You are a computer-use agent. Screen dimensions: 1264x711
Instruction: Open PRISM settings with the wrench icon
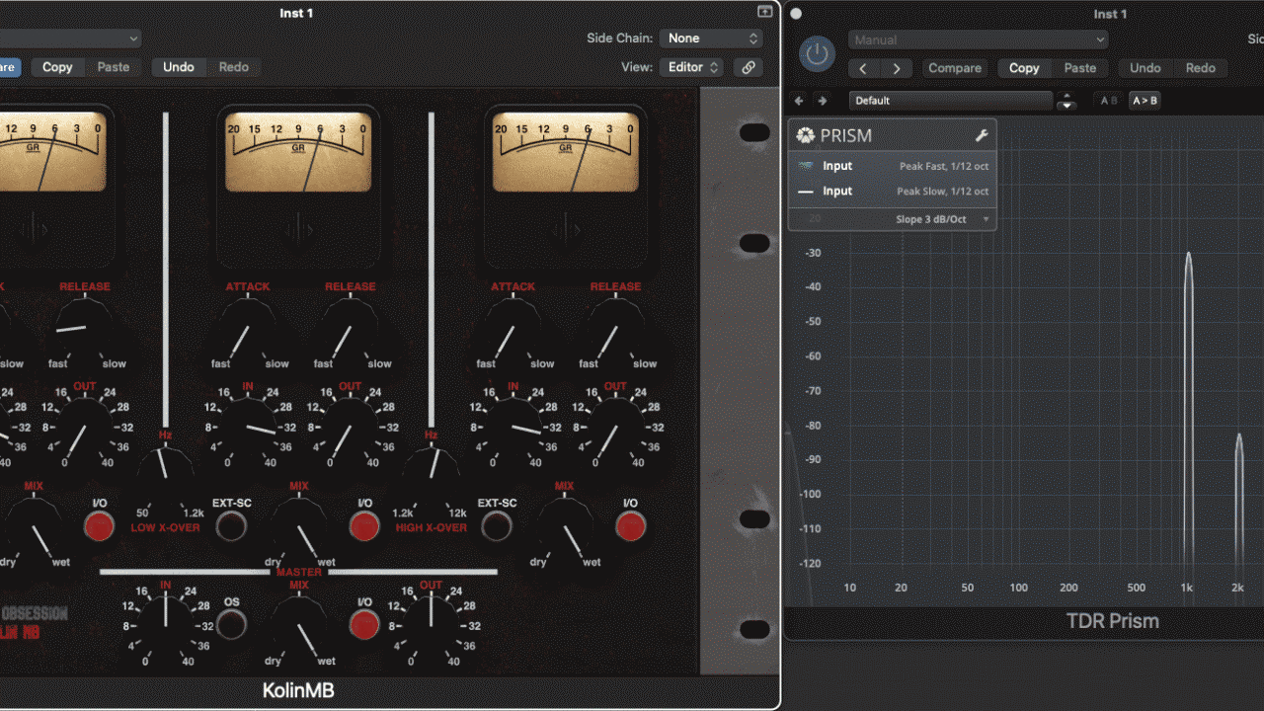click(x=982, y=135)
